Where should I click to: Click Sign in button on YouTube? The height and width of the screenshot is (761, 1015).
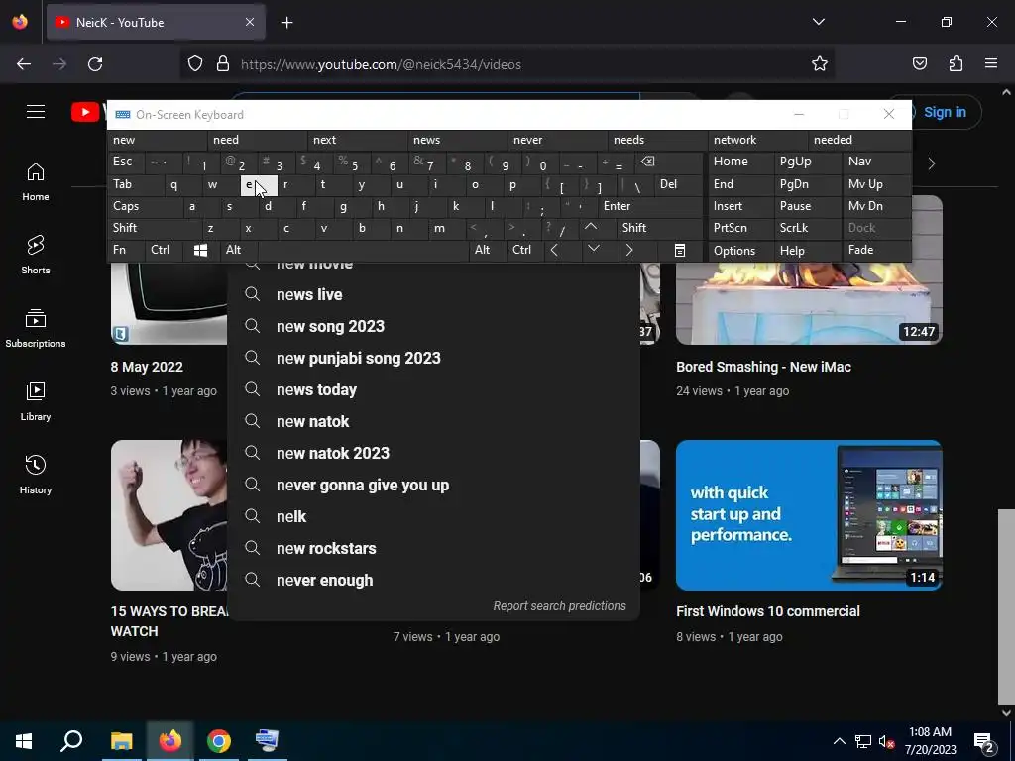pyautogui.click(x=945, y=113)
